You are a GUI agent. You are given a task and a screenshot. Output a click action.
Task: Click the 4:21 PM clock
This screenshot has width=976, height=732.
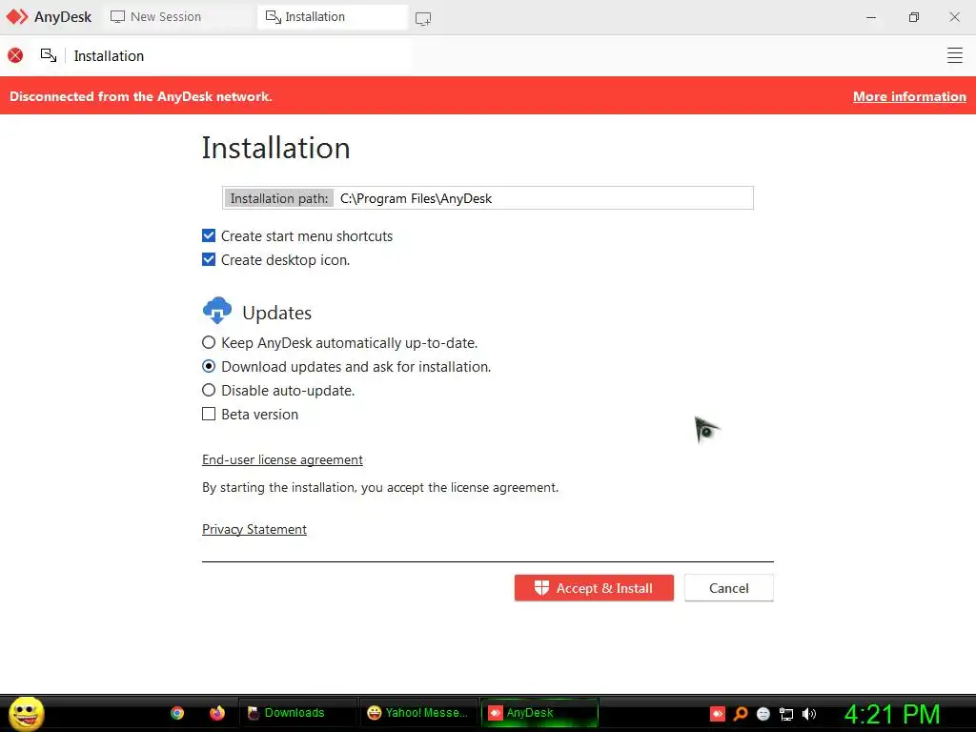[x=891, y=714]
